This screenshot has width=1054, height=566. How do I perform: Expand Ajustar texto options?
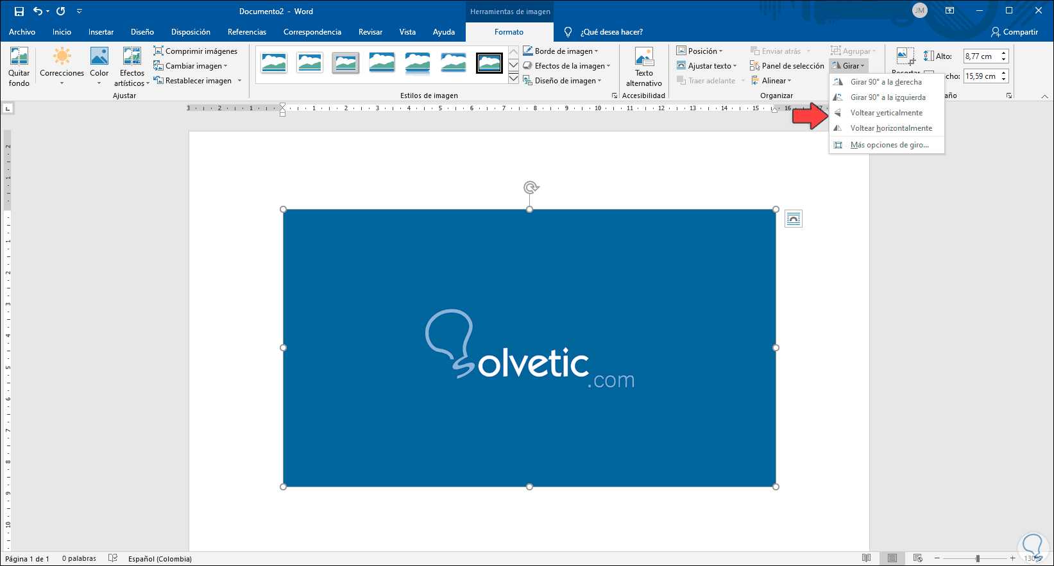(706, 66)
